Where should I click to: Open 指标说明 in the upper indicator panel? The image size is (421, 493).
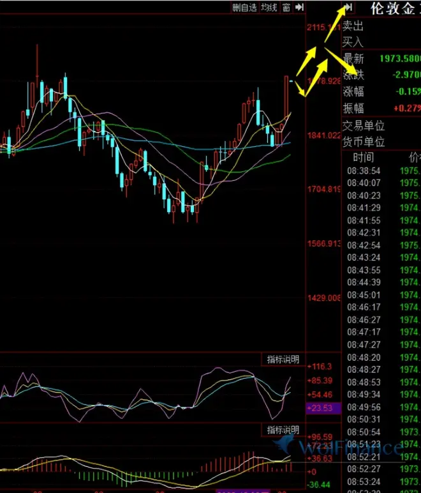283,360
